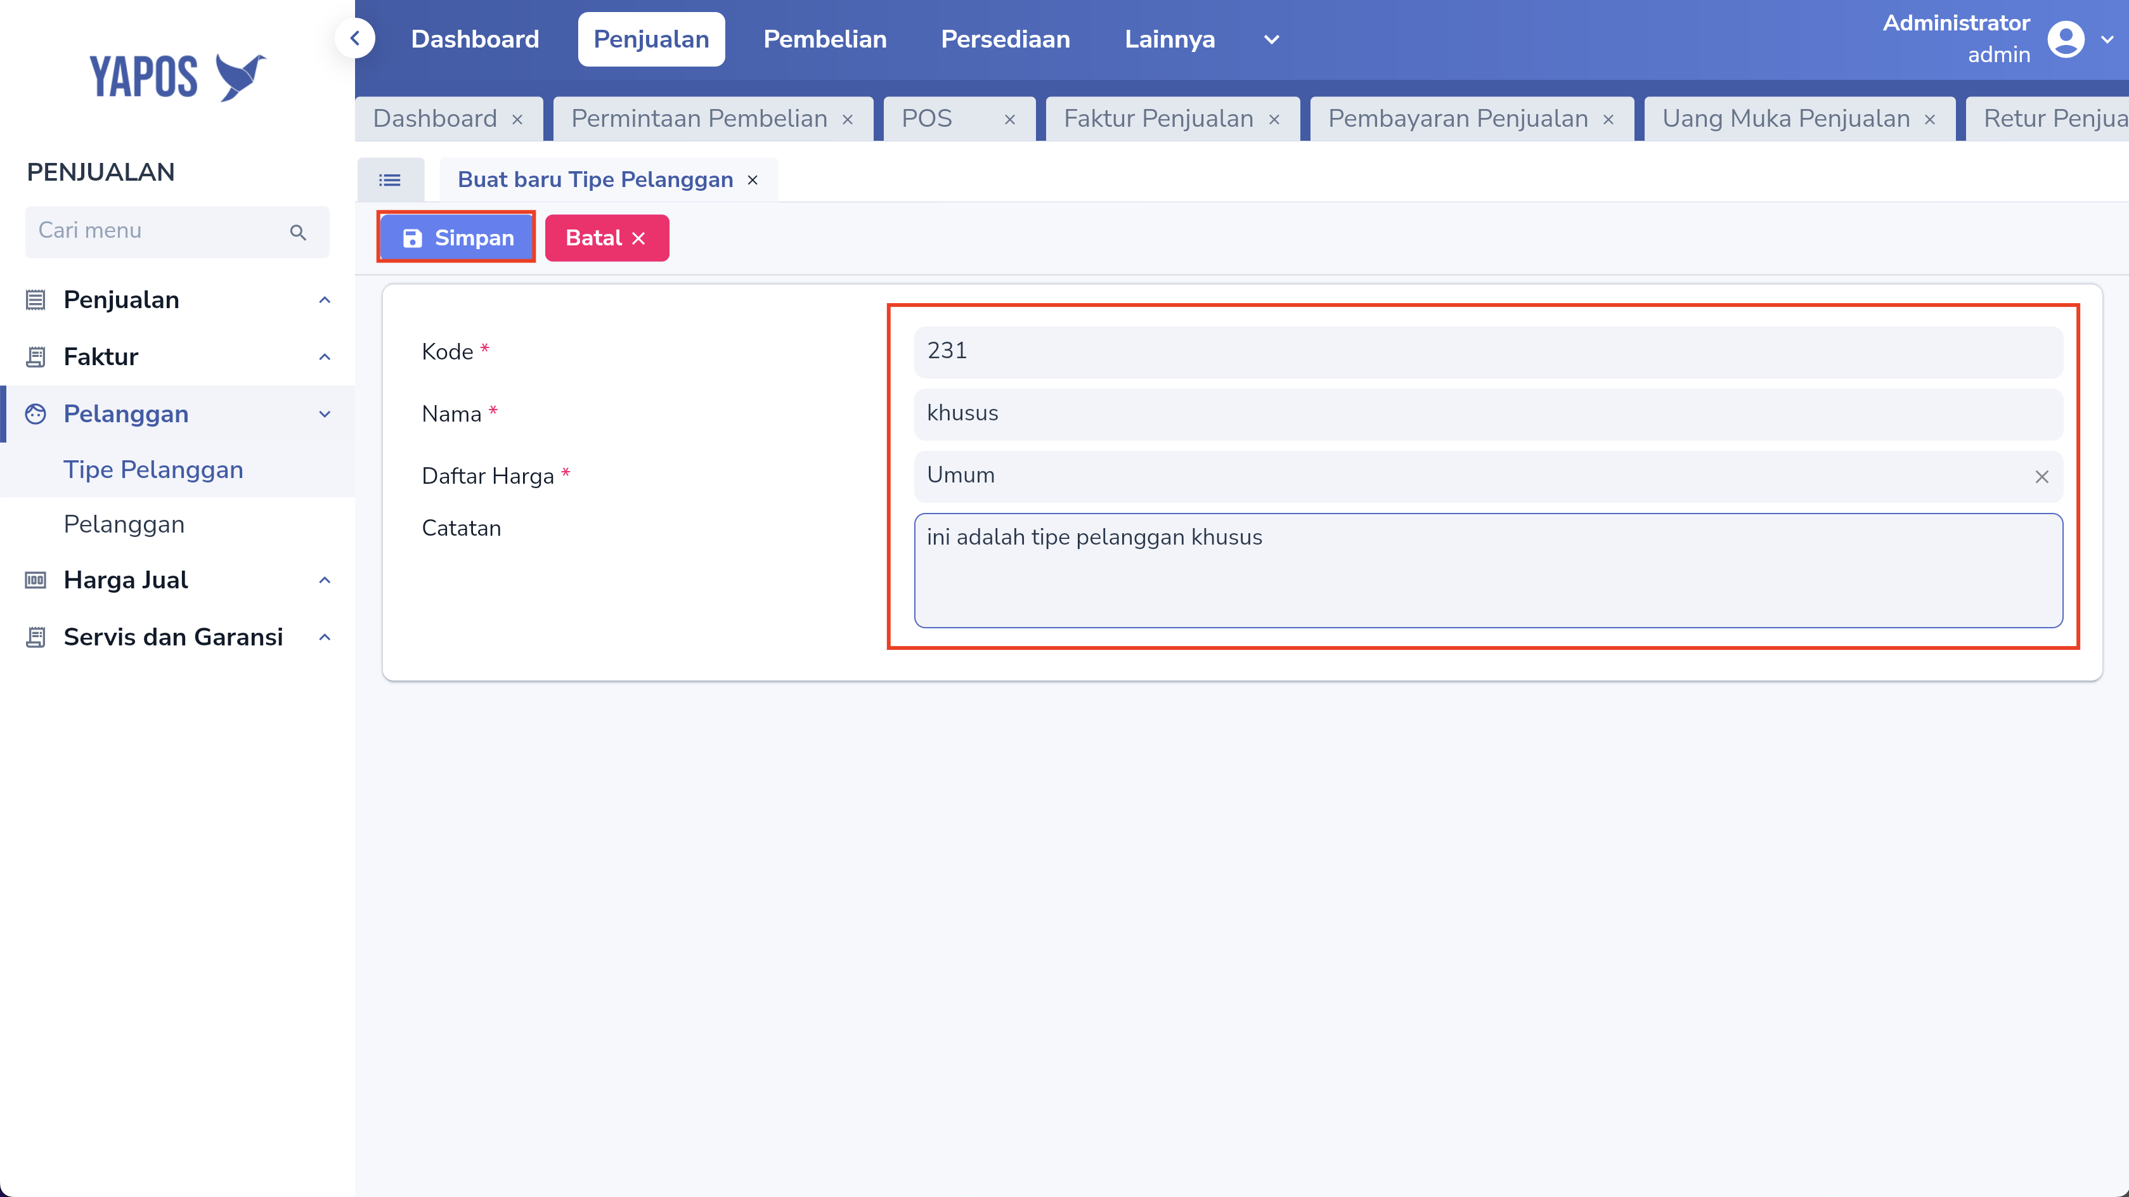Click the Simpan save button

click(457, 238)
